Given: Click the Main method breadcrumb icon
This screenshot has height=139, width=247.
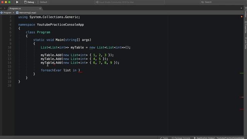Looking at the screenshot, I should point(17,13).
